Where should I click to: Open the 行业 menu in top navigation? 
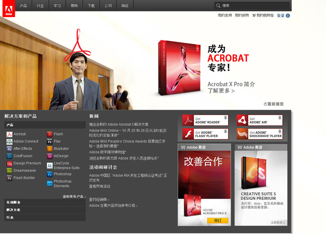coord(40,6)
